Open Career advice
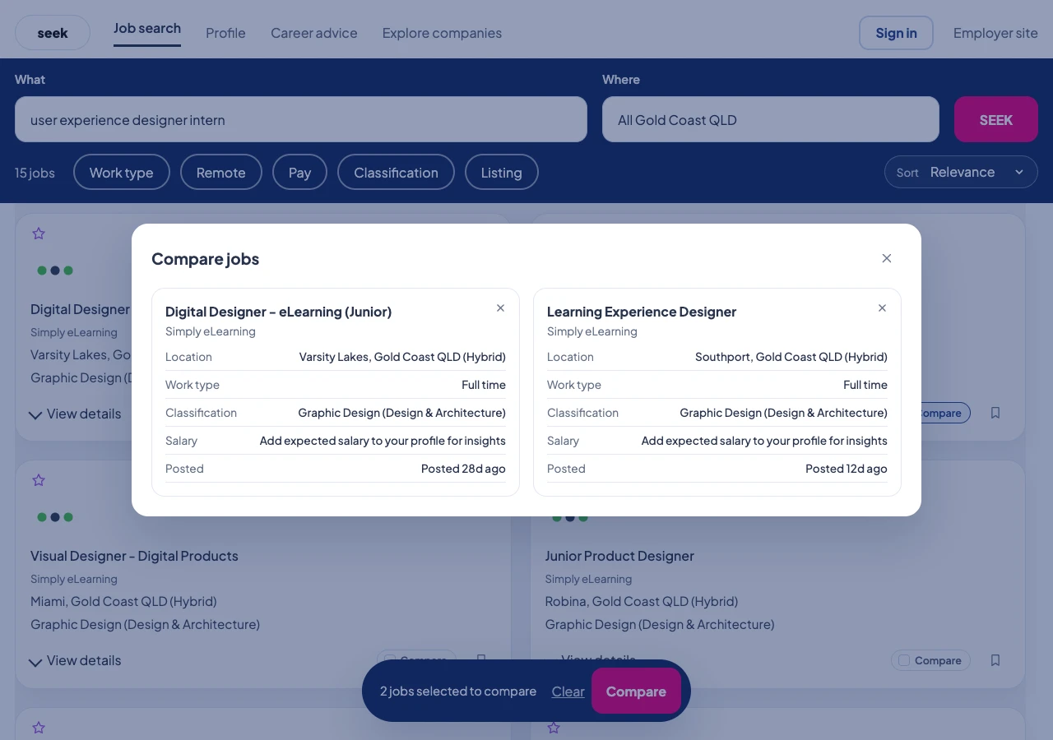Image resolution: width=1053 pixels, height=740 pixels. pyautogui.click(x=314, y=33)
